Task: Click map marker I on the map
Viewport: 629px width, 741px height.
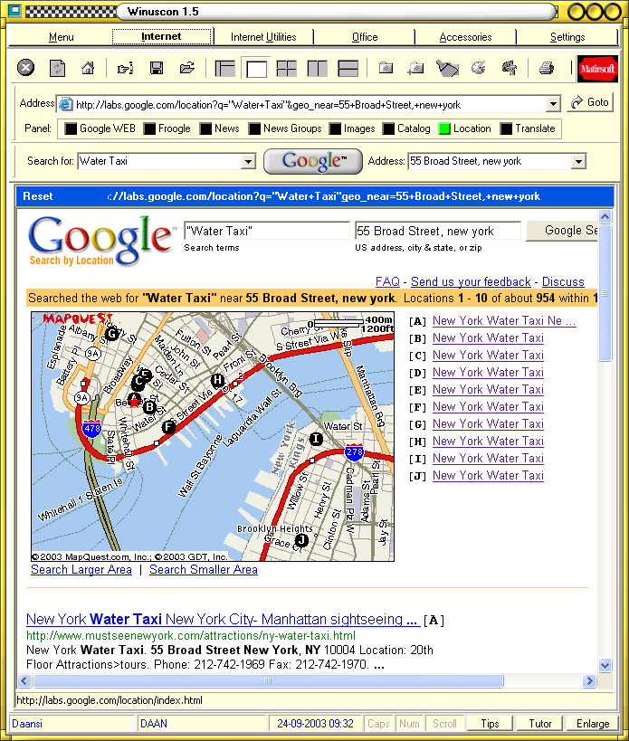Action: 316,439
